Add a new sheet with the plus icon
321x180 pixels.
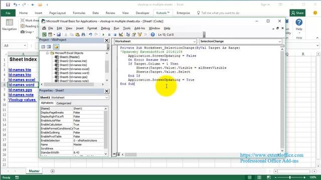pyautogui.click(x=53, y=171)
